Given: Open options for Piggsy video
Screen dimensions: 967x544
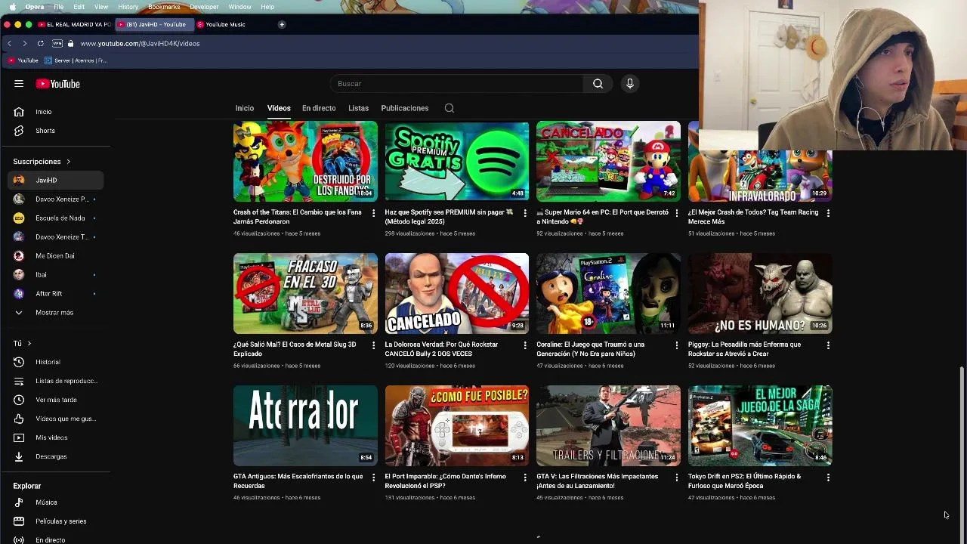Looking at the screenshot, I should click(x=828, y=345).
